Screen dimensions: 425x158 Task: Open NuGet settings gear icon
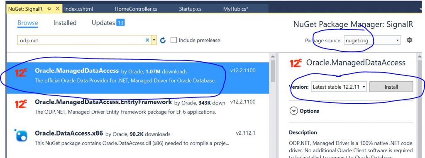(x=409, y=40)
